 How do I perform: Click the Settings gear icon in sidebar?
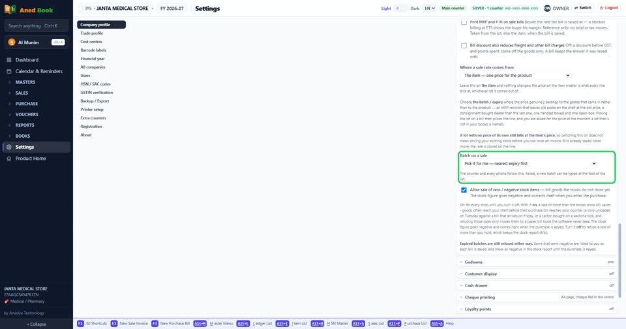9,147
